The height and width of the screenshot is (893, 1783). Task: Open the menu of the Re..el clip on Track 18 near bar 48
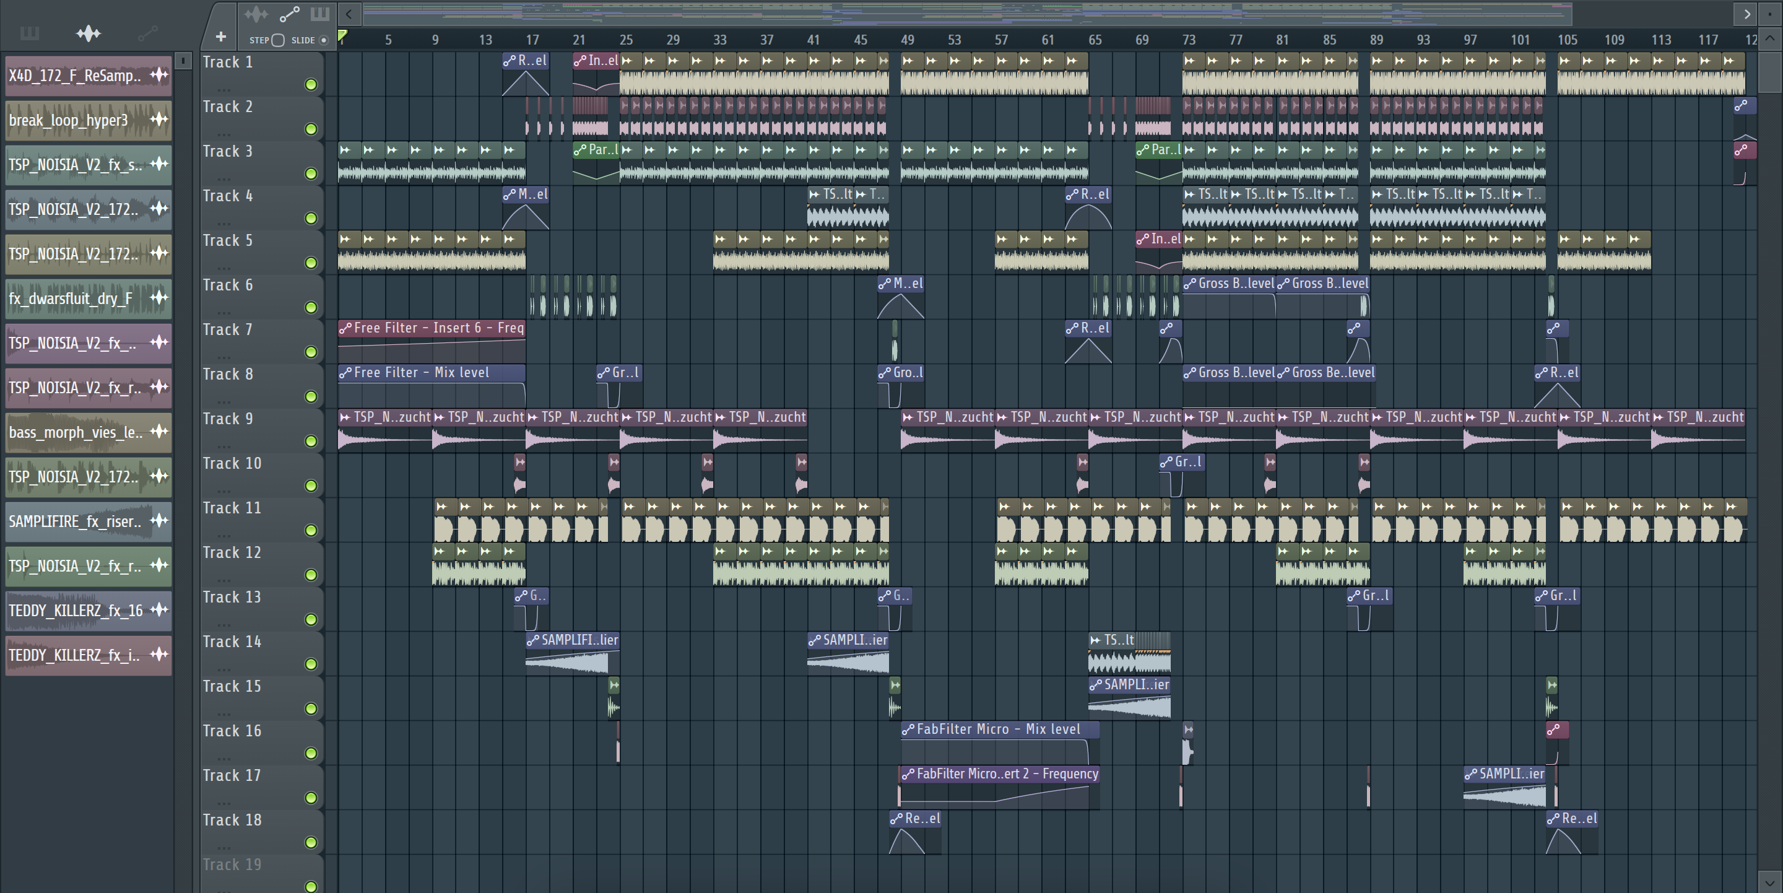pyautogui.click(x=896, y=818)
